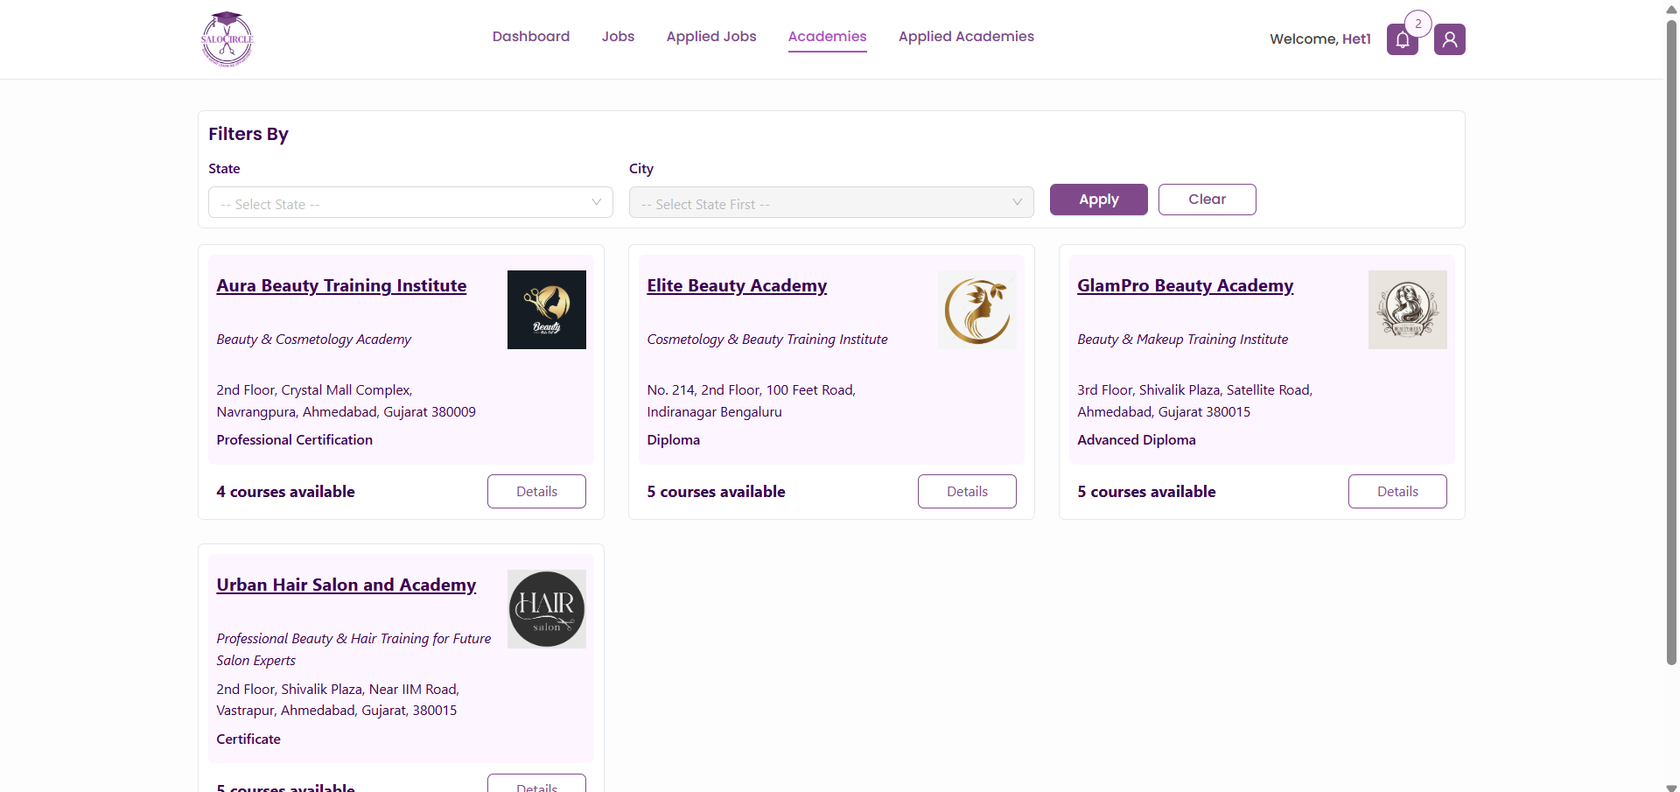Open Urban Hair Salon and Academy link
Image resolution: width=1680 pixels, height=792 pixels.
[346, 585]
